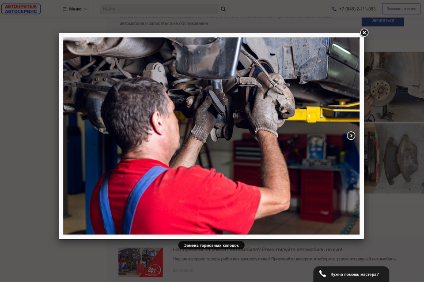Click the phone icon in help widget

coord(322,274)
